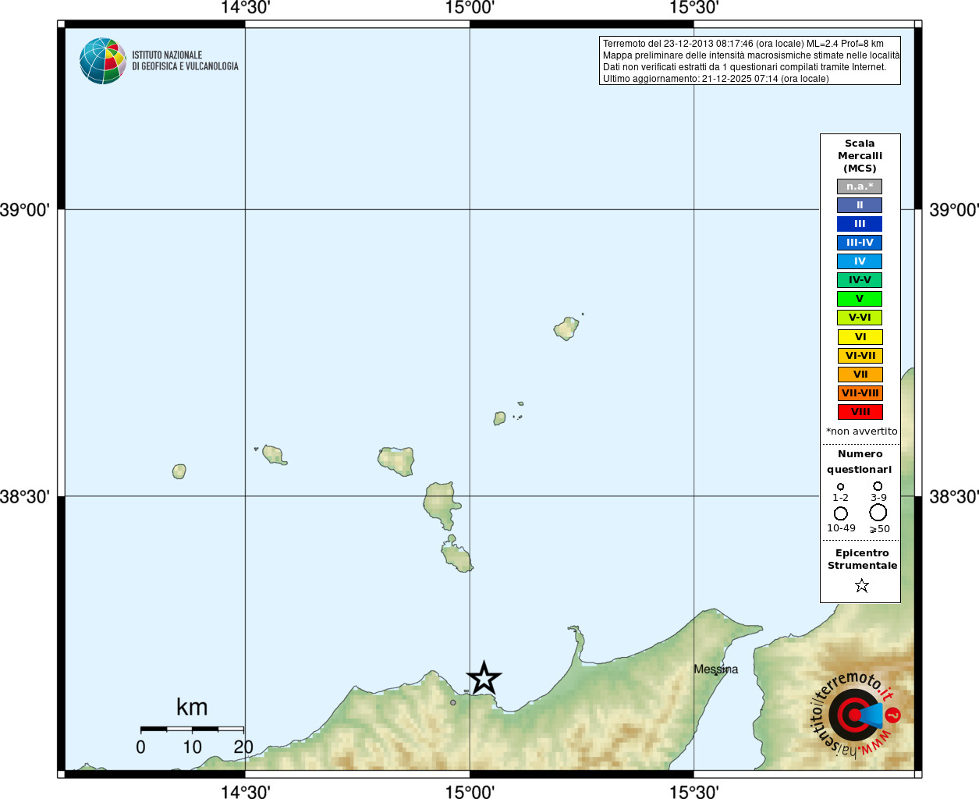Click the earthquake info text box at top

(x=750, y=61)
